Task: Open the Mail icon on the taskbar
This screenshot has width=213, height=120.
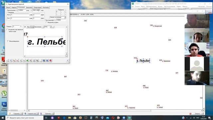Action: pos(107,118)
